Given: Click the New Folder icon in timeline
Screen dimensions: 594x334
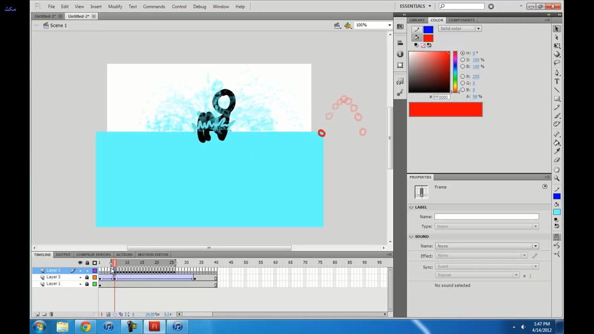Looking at the screenshot, I should click(44, 314).
